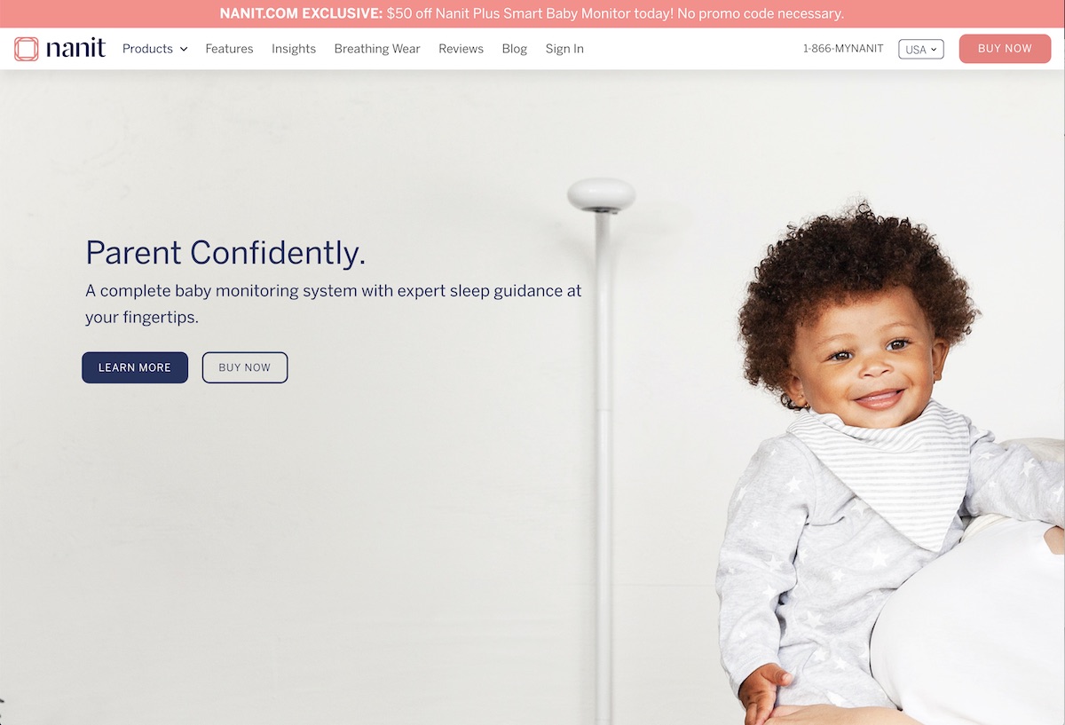Click the navy LEARN MORE button
1065x725 pixels.
tap(135, 367)
